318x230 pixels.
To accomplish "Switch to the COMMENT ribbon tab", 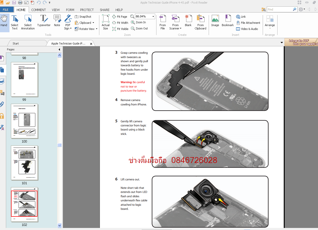I will 39,10.
